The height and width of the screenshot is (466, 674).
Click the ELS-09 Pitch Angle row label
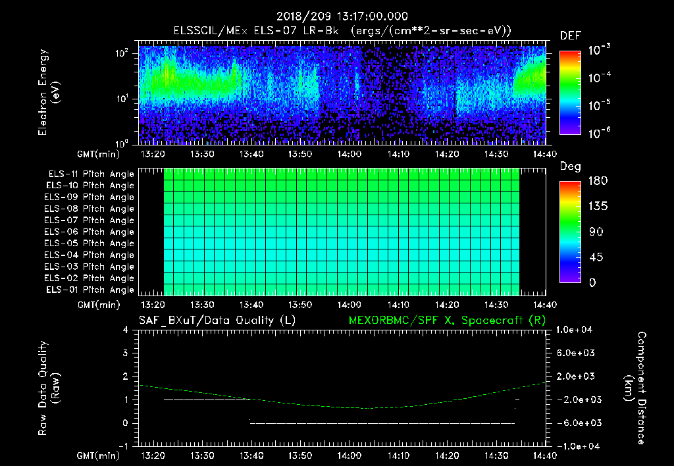[x=89, y=197]
